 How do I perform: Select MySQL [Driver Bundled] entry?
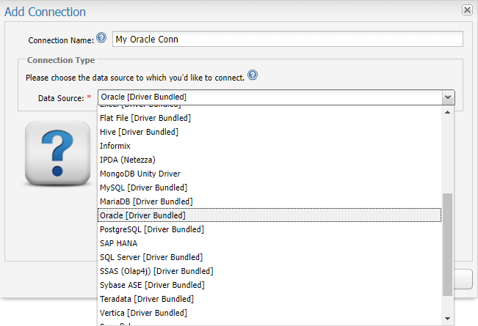(x=142, y=188)
